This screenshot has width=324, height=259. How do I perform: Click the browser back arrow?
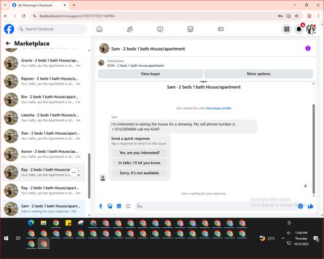point(6,16)
